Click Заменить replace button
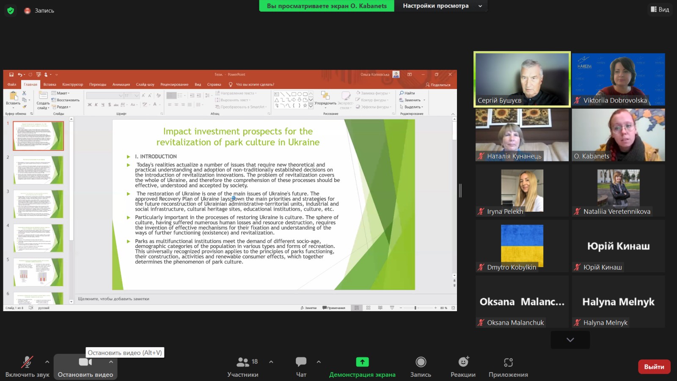 (x=412, y=100)
